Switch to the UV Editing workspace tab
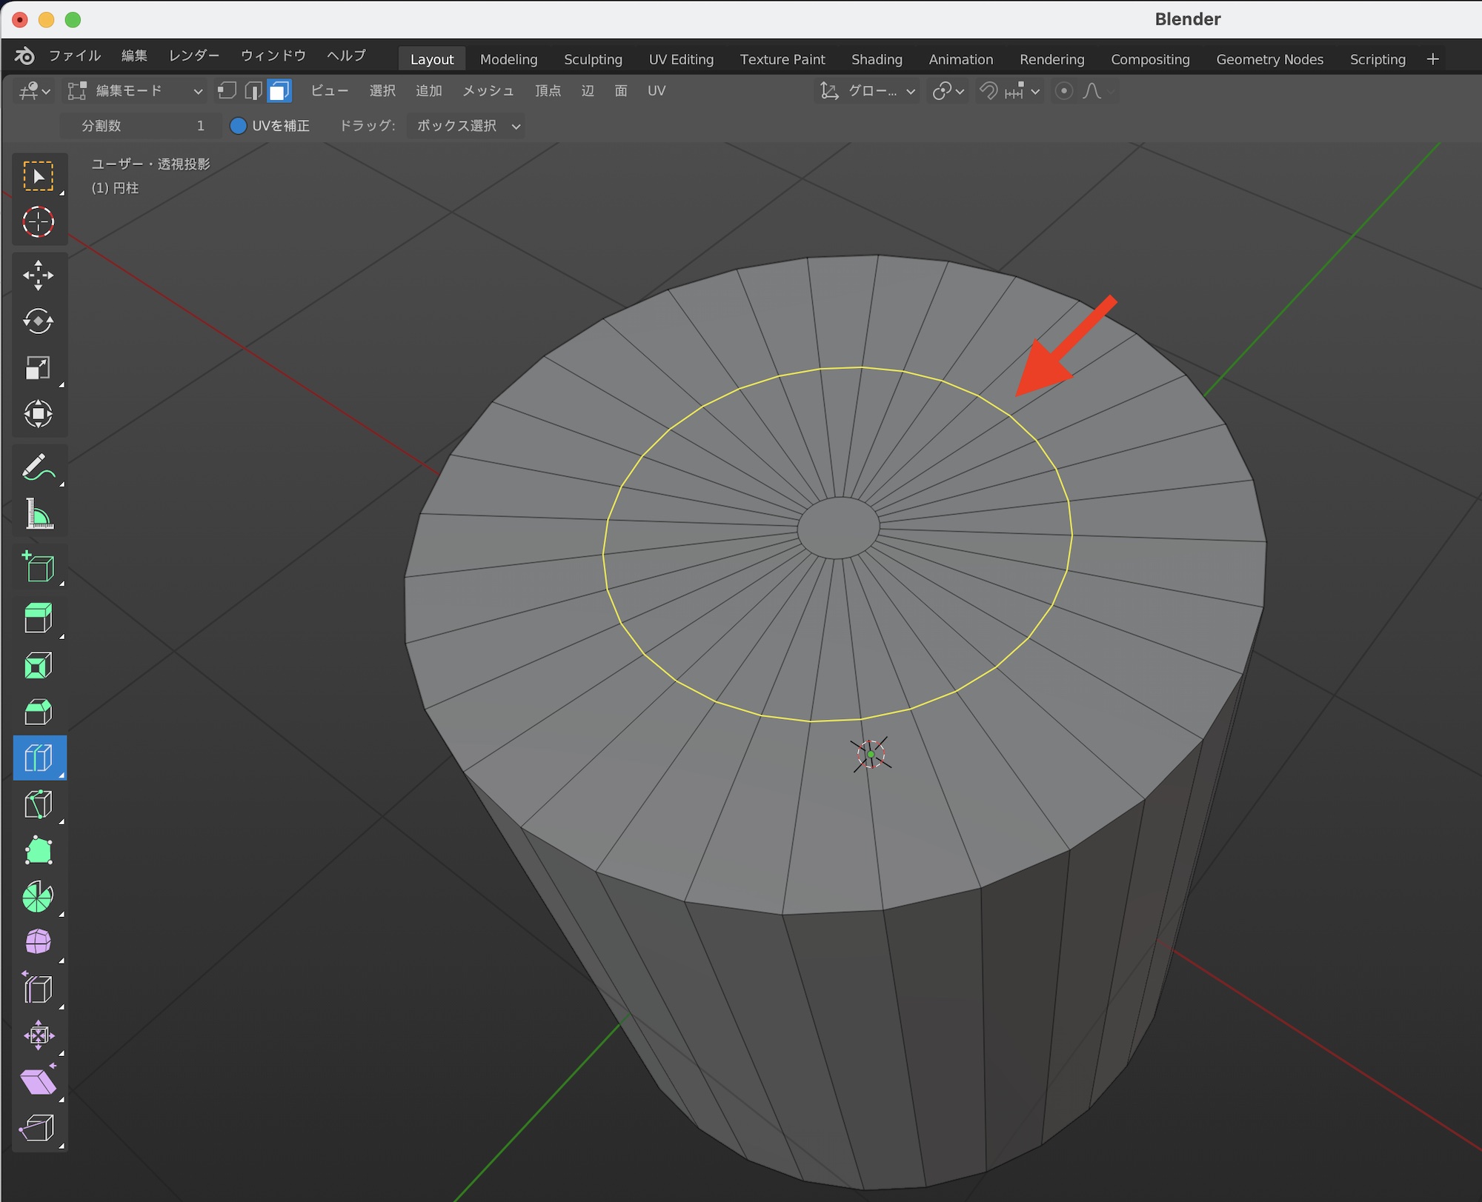The height and width of the screenshot is (1202, 1482). click(680, 59)
